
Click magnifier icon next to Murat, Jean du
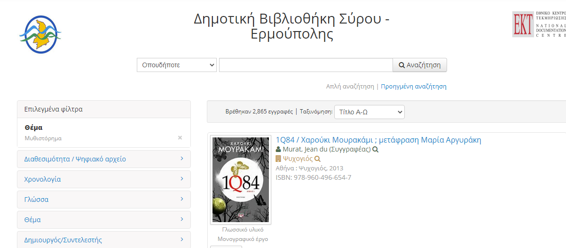point(375,150)
